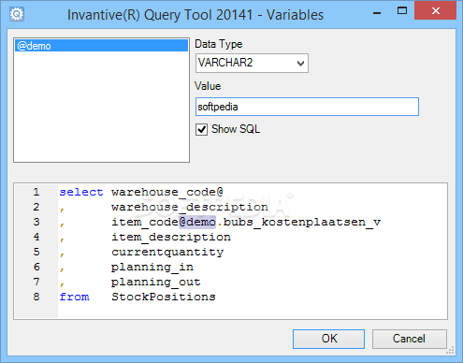This screenshot has height=363, width=463.
Task: Click the Show SQL label text
Action: click(236, 129)
